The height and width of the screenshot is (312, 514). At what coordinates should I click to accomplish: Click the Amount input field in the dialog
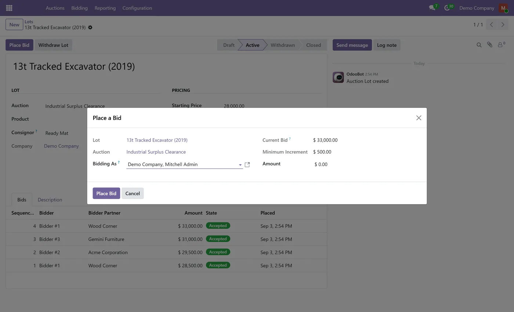pos(367,164)
